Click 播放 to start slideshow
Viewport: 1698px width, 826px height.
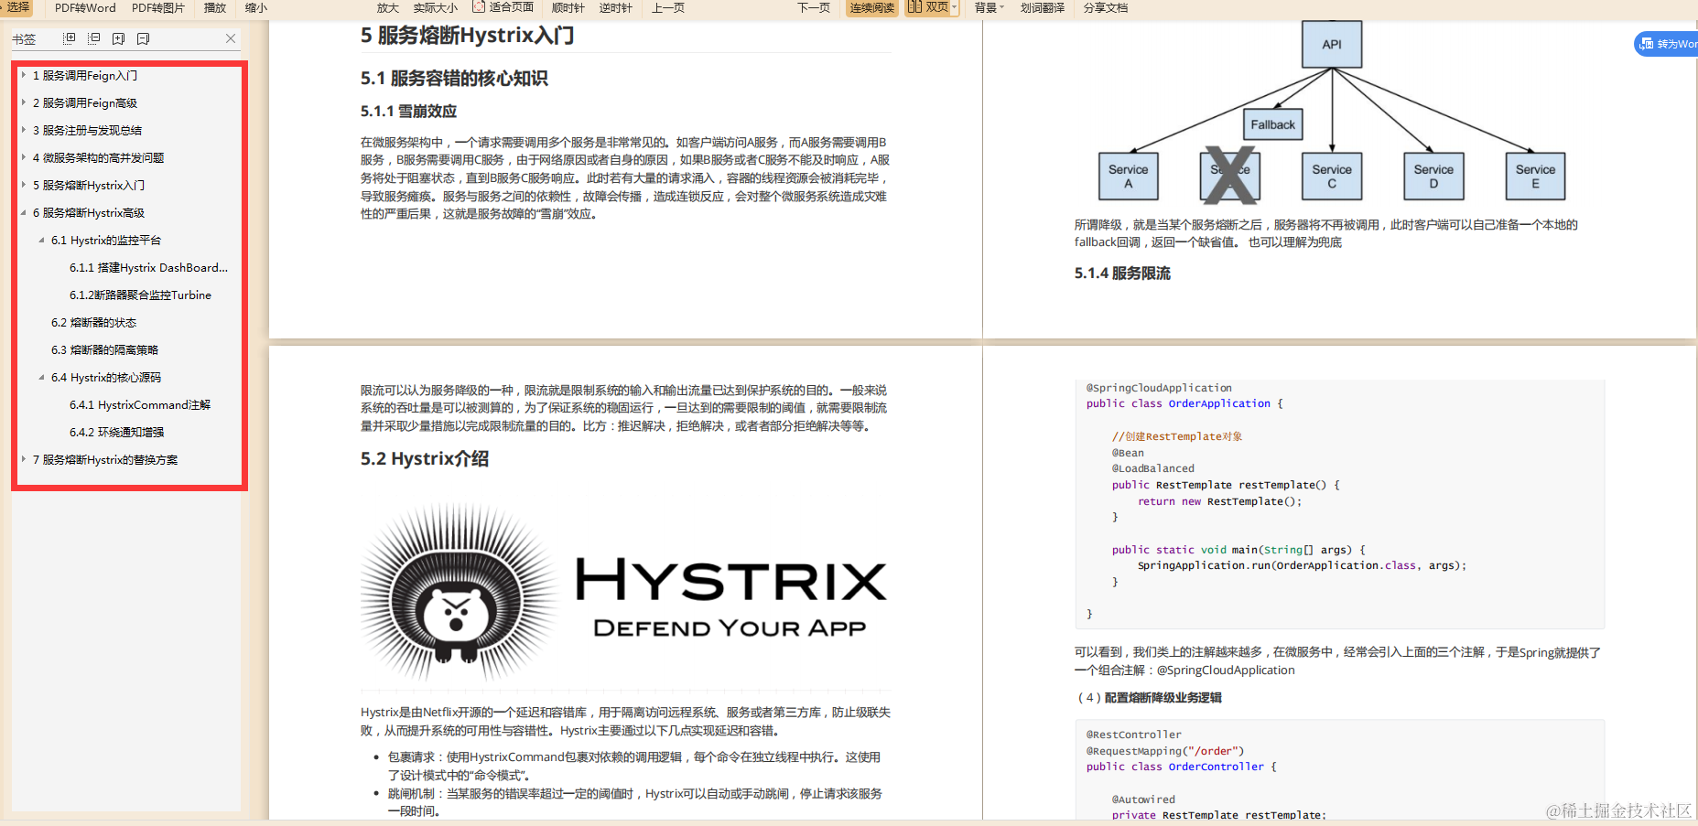215,8
